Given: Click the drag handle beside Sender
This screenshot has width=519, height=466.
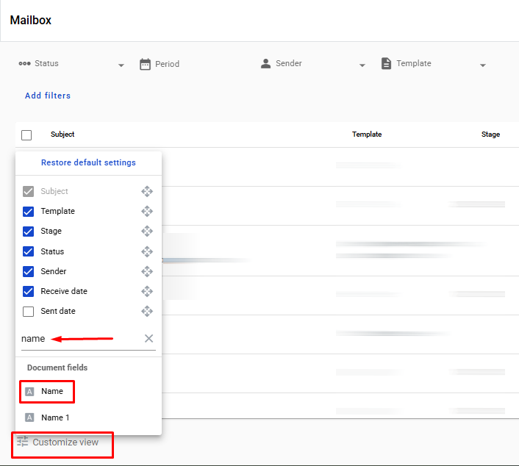Looking at the screenshot, I should tap(147, 271).
